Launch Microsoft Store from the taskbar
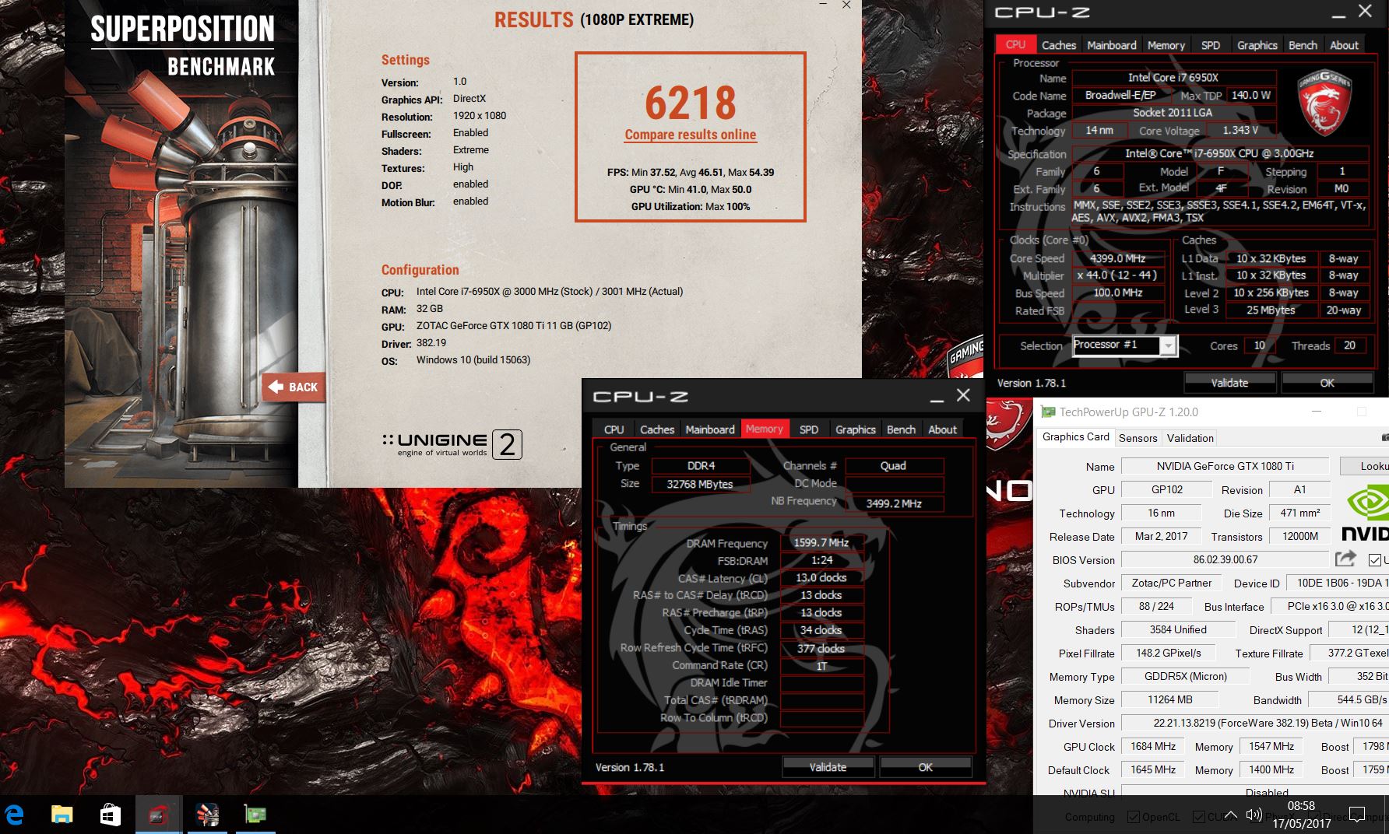The image size is (1389, 834). [110, 815]
